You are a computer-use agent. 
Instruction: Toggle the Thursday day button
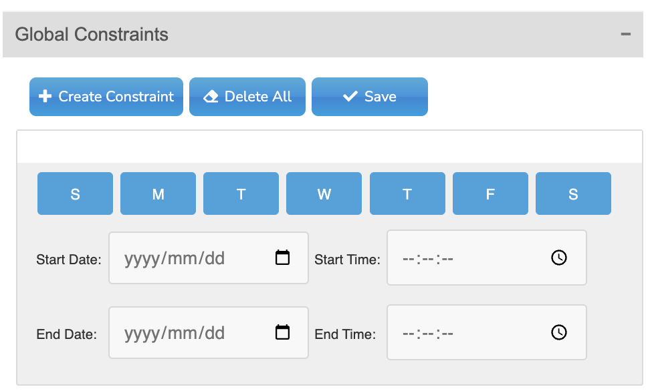pyautogui.click(x=407, y=193)
